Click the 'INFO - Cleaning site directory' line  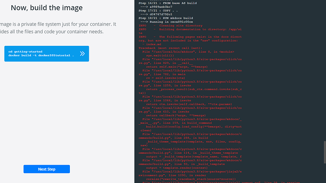tap(171, 26)
